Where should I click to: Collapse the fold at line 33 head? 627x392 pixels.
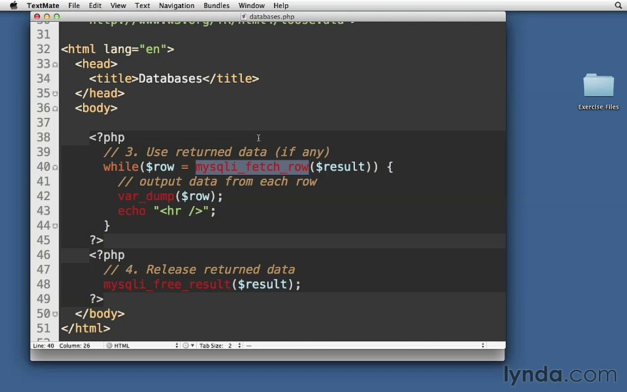[55, 64]
